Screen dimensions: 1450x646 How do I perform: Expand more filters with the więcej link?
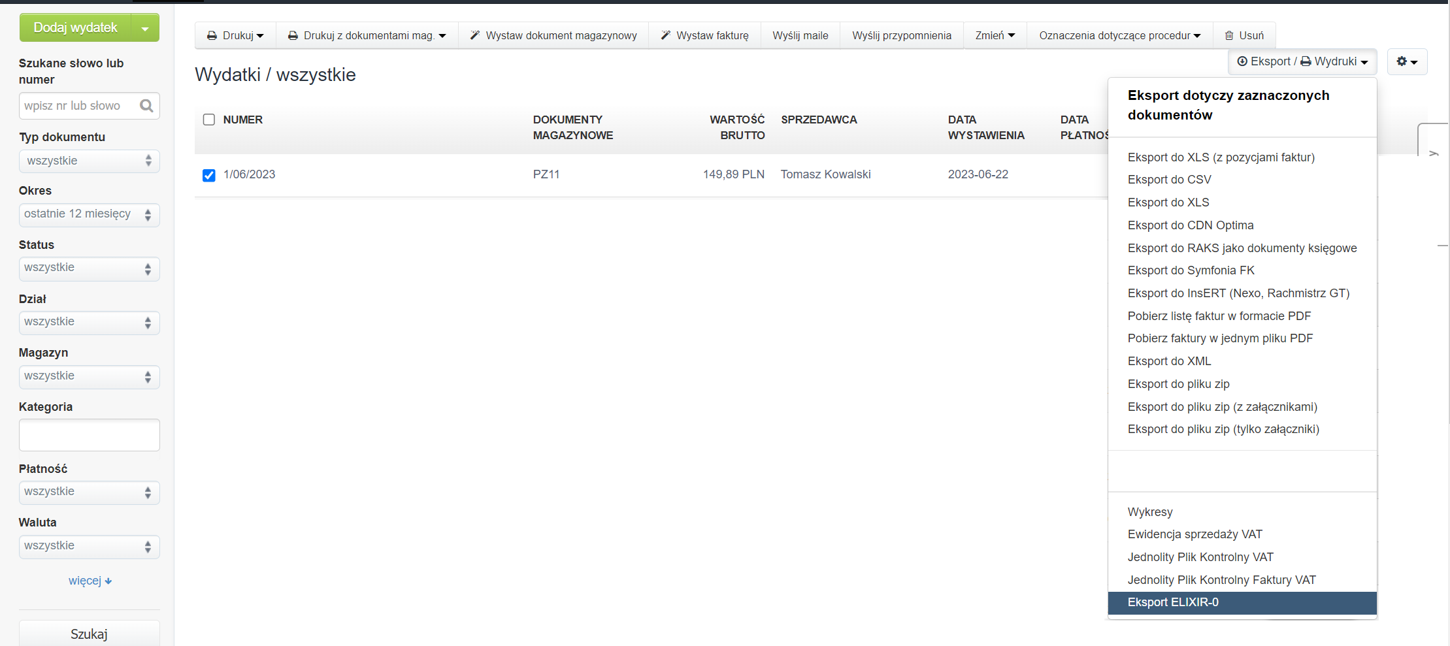coord(90,581)
